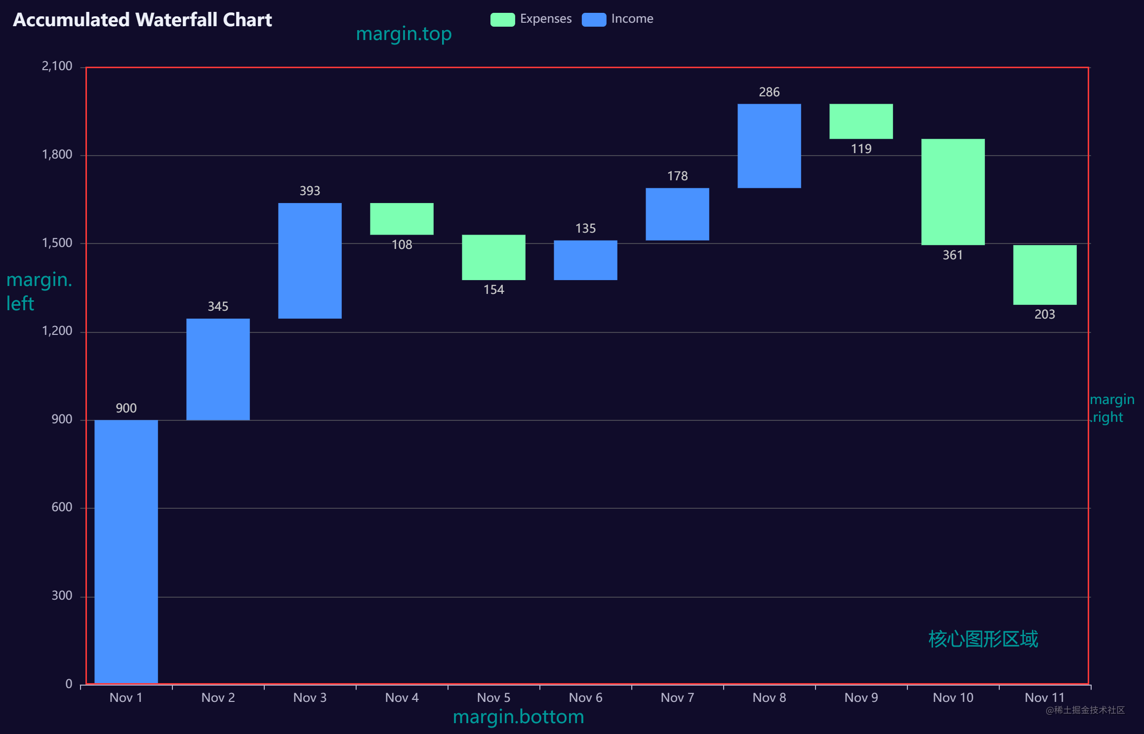Click the Nov 11 x-axis label

click(1044, 697)
